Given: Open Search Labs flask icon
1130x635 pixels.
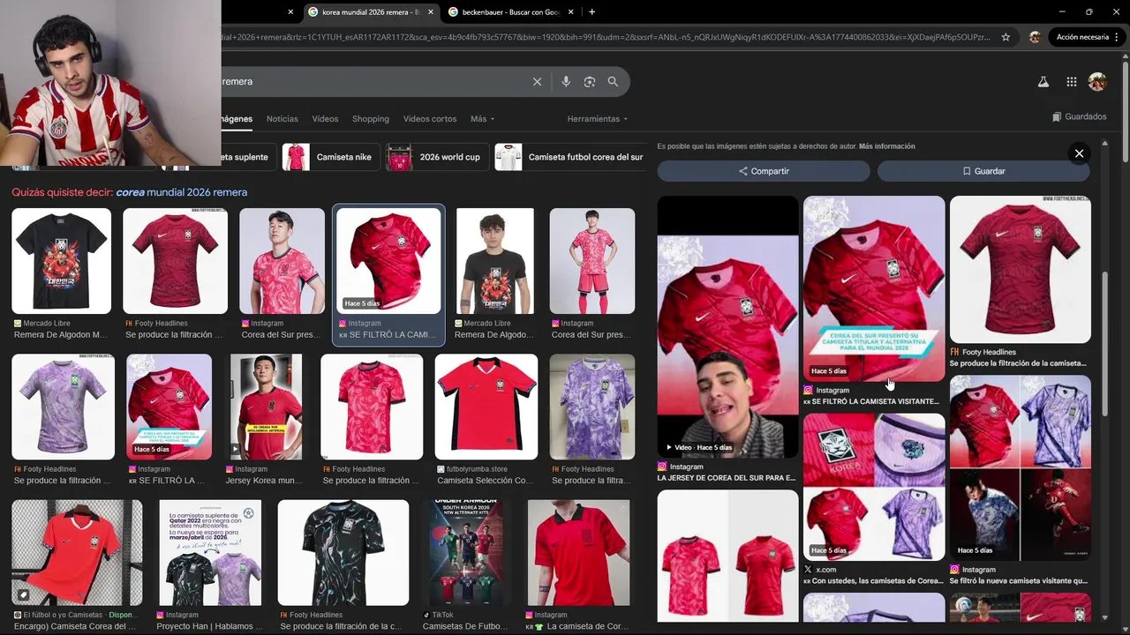Looking at the screenshot, I should coord(1043,82).
